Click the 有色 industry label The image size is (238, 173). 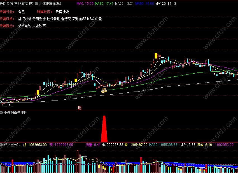pos(21,12)
